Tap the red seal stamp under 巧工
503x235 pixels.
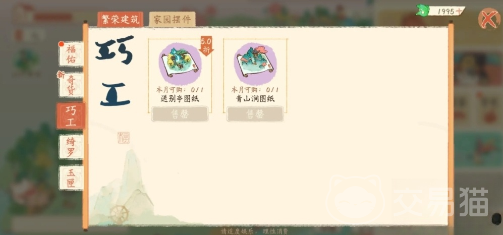click(x=124, y=138)
